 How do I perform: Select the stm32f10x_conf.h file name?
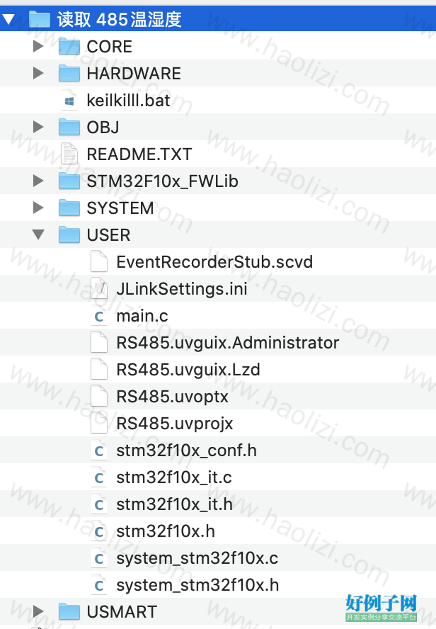tap(187, 450)
